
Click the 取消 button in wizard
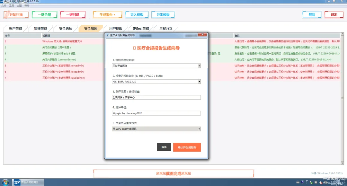[x=164, y=147]
